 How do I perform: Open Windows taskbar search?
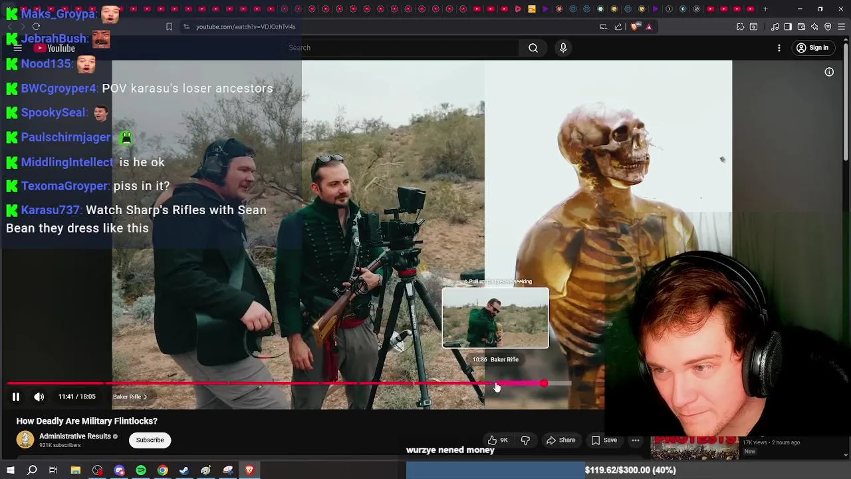[x=32, y=470]
